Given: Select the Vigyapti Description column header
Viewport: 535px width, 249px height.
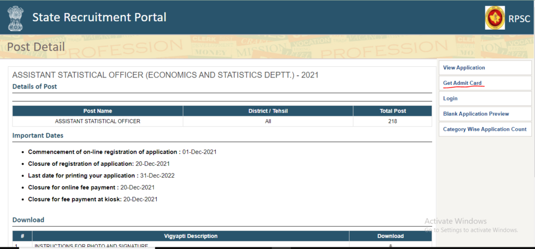Looking at the screenshot, I should tap(190, 236).
